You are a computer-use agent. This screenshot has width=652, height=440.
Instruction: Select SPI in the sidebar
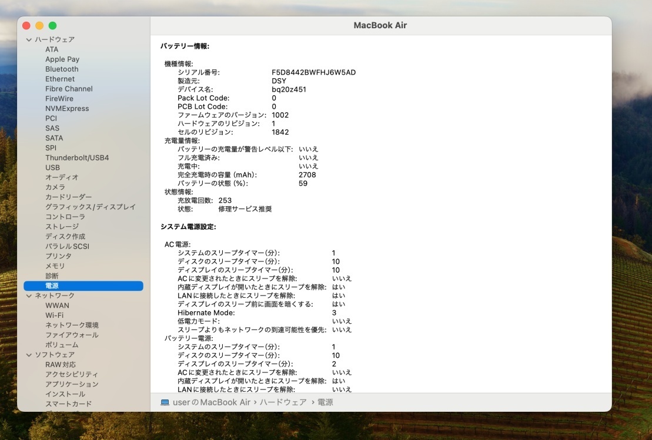click(x=51, y=148)
